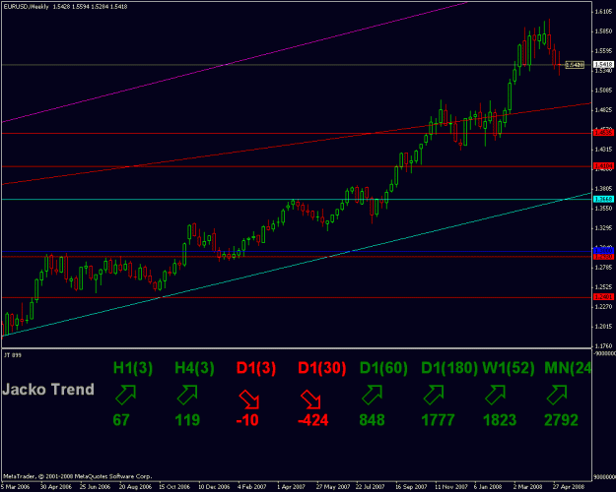Click the 25 Jun 2006 date label

pos(95,487)
